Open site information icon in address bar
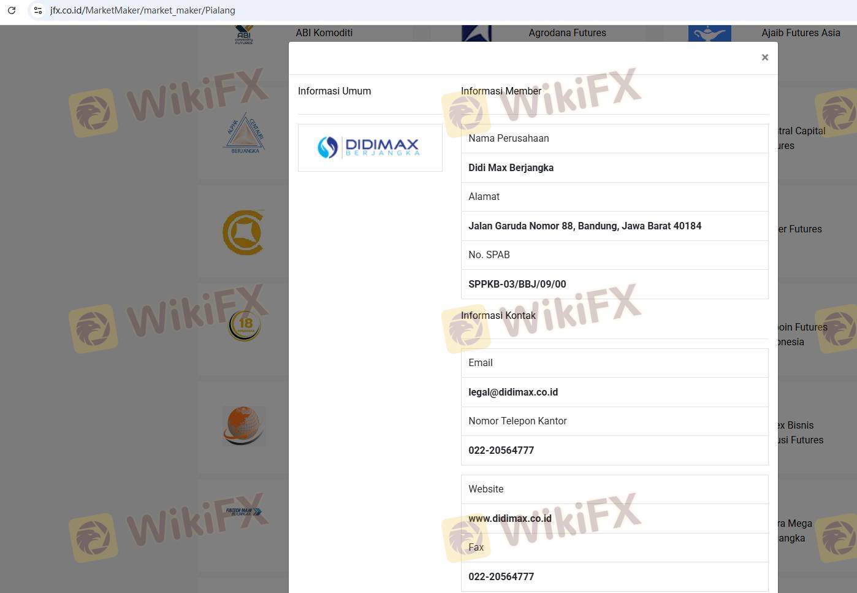Viewport: 857px width, 593px height. point(38,10)
